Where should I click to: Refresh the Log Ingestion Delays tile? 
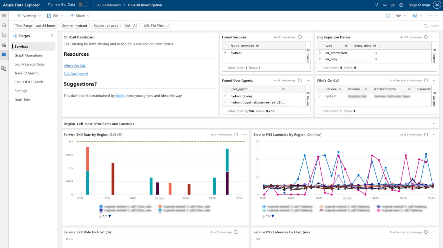[426, 37]
